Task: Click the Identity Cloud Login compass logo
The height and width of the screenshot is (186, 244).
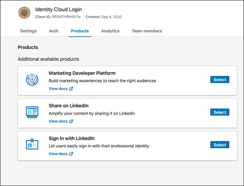Action: [x=24, y=13]
